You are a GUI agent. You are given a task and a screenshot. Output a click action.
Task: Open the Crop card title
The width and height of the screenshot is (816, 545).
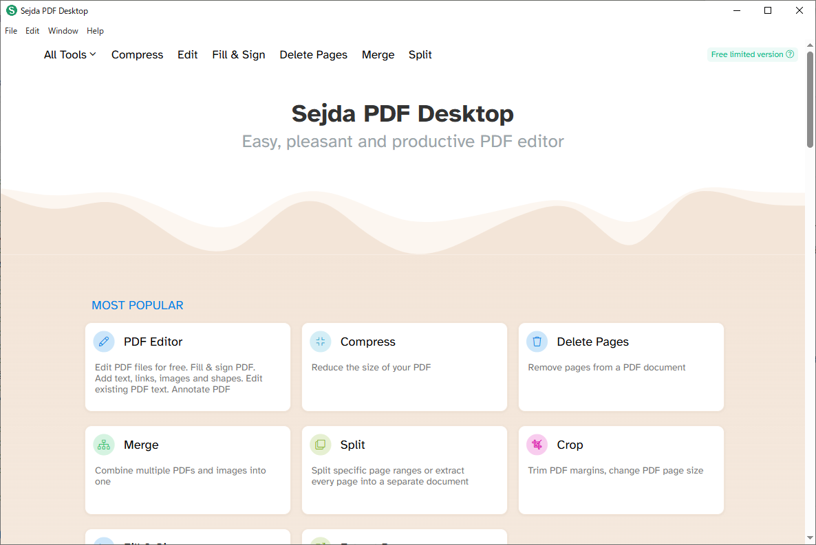tap(570, 445)
